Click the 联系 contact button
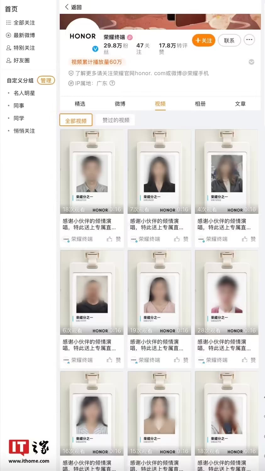This screenshot has height=471, width=265. (229, 40)
